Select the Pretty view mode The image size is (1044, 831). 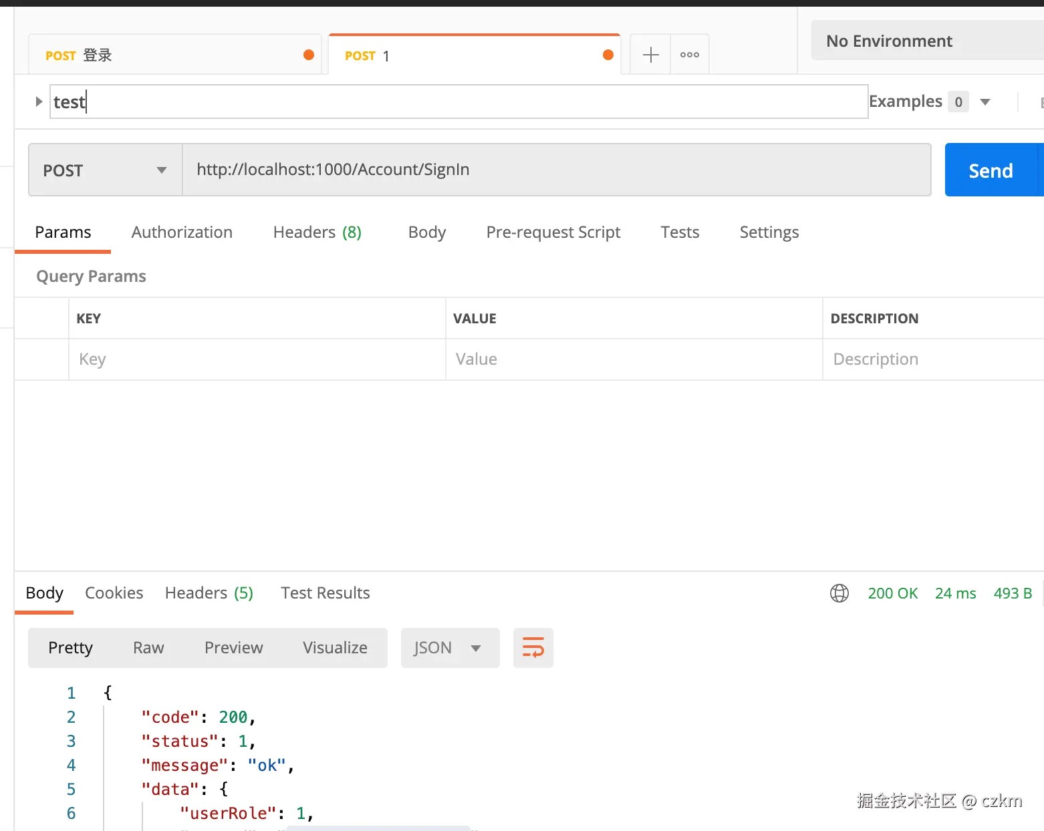70,647
